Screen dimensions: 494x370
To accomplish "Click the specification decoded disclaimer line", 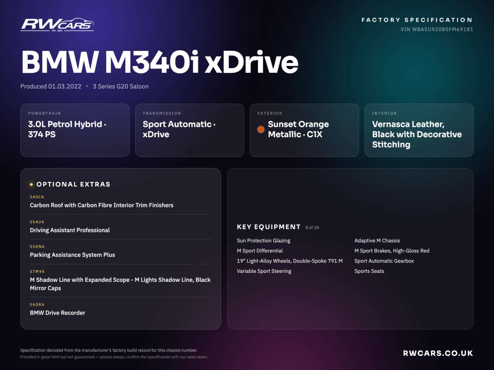I will (109, 350).
